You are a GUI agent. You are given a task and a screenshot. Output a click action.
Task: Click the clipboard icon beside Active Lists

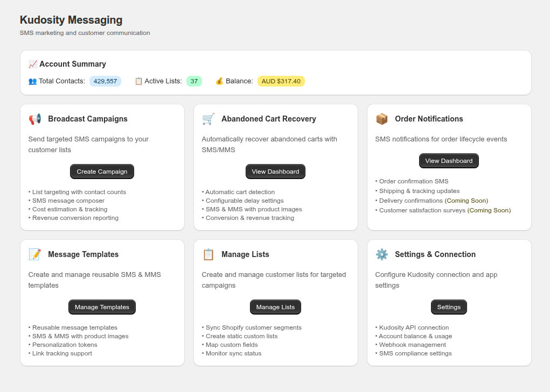[x=138, y=81]
